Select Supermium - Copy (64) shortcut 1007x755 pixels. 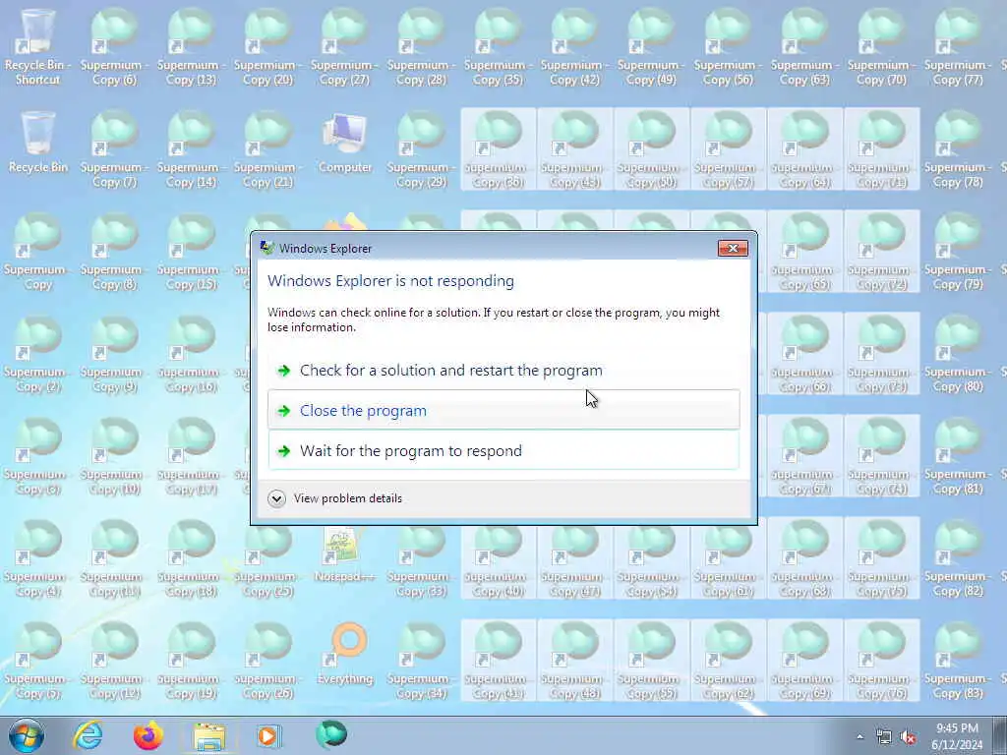(804, 149)
